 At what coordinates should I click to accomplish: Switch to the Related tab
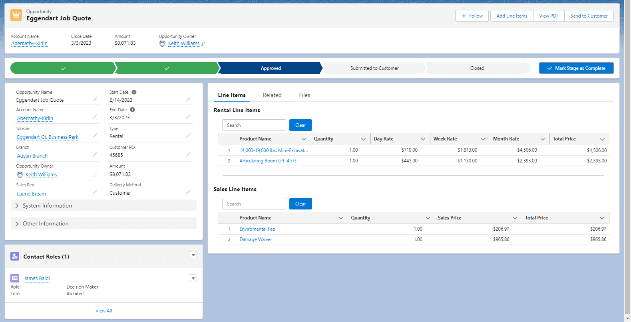[272, 95]
